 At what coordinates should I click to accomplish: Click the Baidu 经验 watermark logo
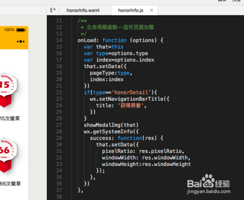(208, 184)
